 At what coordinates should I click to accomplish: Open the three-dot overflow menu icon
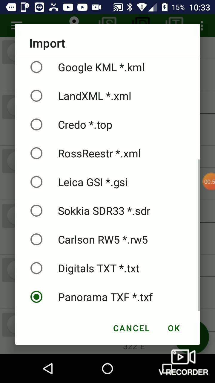click(x=202, y=26)
